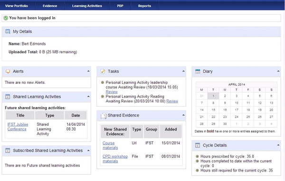The width and height of the screenshot is (285, 181).
Task: Click the New Shared Evidence column header
Action: (x=115, y=131)
